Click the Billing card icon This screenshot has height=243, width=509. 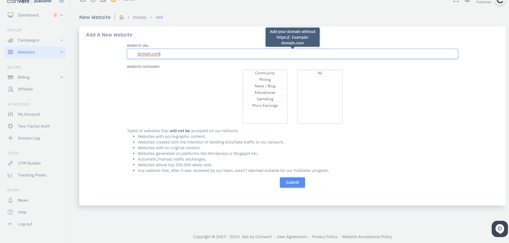11,77
